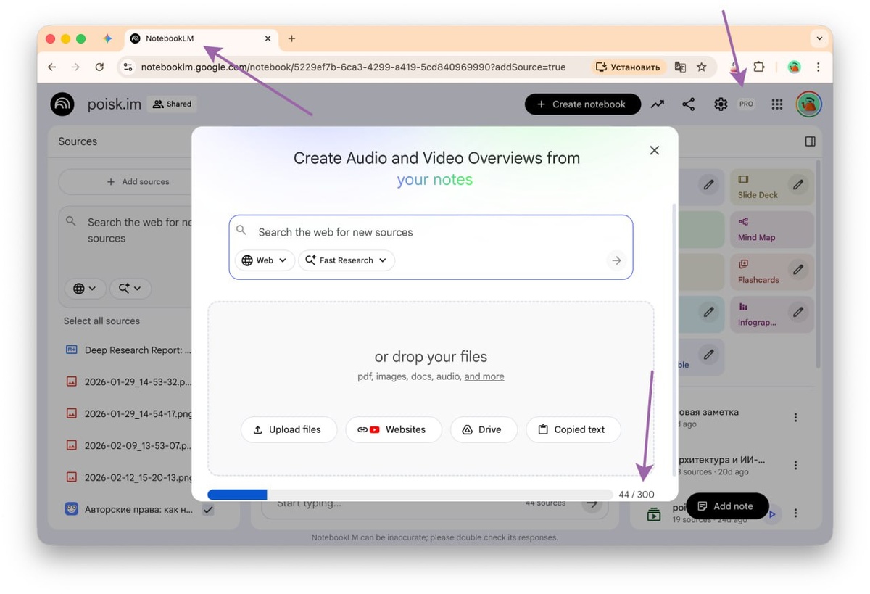Open a new browser tab
The image size is (870, 594).
[x=291, y=38]
